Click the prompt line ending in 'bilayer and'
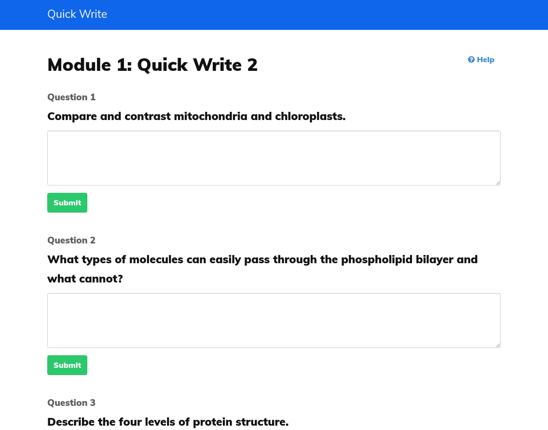This screenshot has width=548, height=430. 262,260
